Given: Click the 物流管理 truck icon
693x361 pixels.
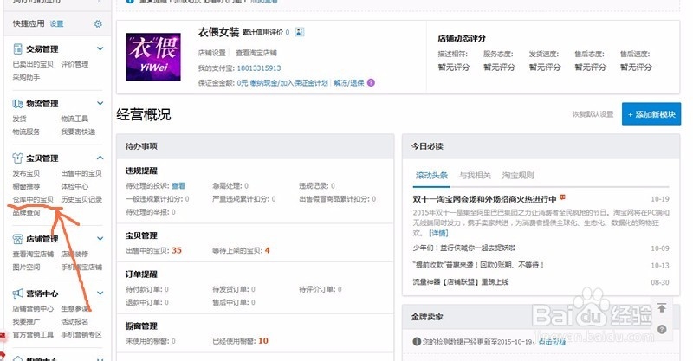Looking at the screenshot, I should click(17, 104).
